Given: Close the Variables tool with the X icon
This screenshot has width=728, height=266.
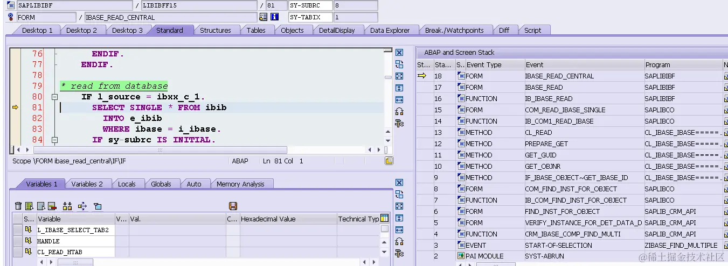Looking at the screenshot, I should coord(399,183).
